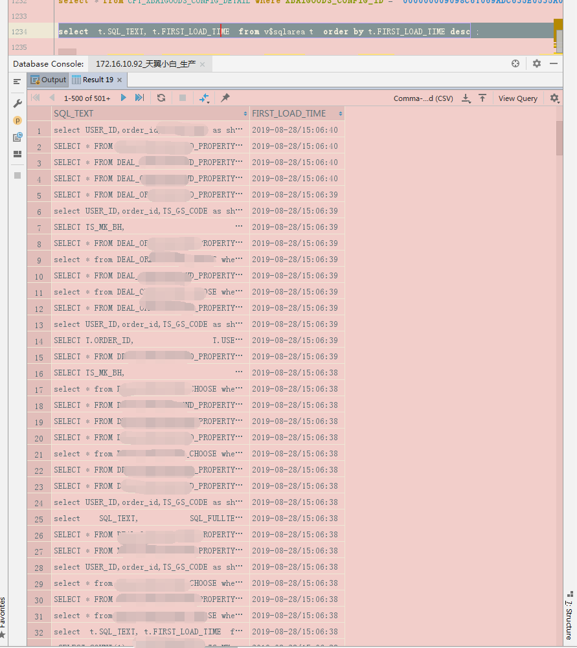The height and width of the screenshot is (648, 577).
Task: Click SQL_TEXT cell 'SELECT T.ORDER_ID,' in row 14
Action: [150, 341]
